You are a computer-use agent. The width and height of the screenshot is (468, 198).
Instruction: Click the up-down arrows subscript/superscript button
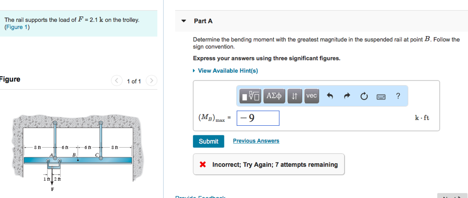tap(295, 96)
